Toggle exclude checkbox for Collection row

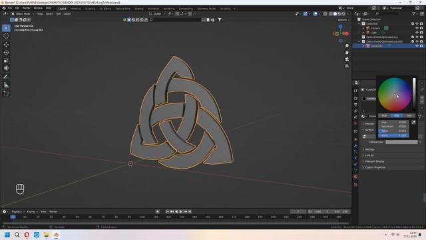413,24
